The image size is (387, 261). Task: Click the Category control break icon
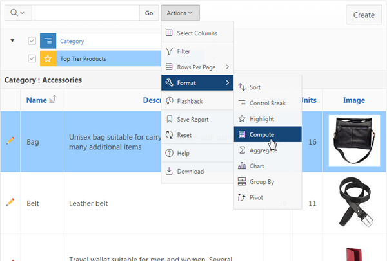coord(48,41)
